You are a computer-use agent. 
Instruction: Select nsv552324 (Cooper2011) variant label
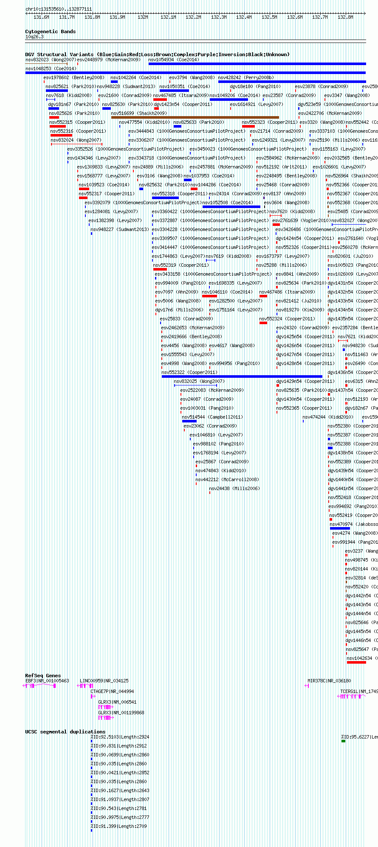coord(287,319)
